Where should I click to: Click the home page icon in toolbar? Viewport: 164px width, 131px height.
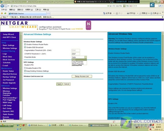click(x=104, y=13)
